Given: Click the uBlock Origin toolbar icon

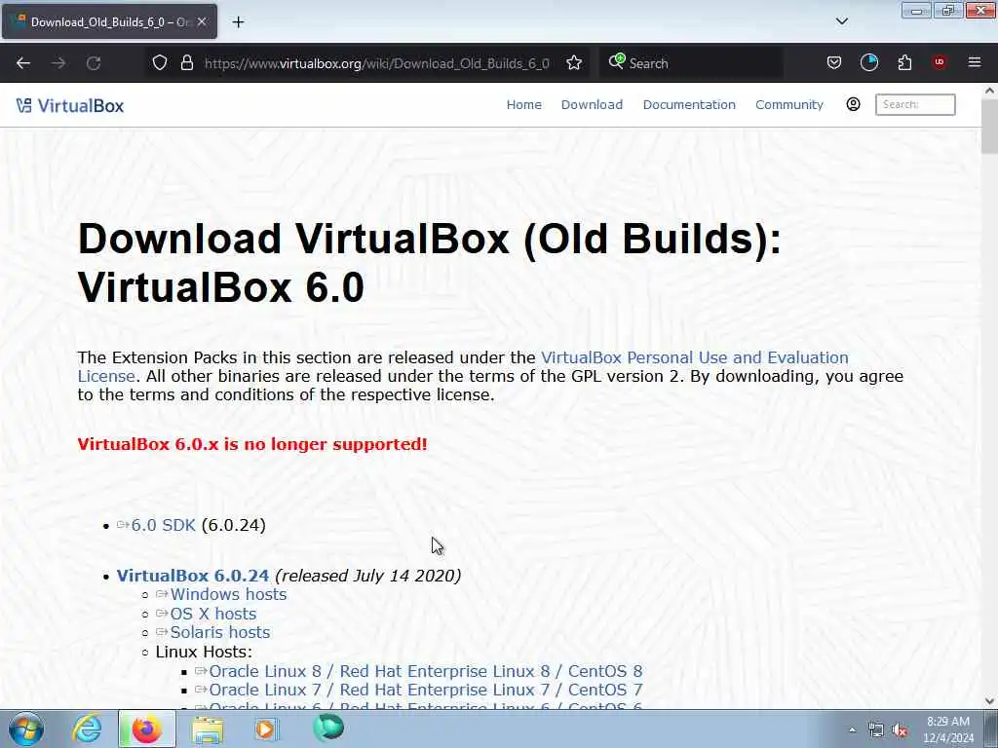Looking at the screenshot, I should click(940, 62).
